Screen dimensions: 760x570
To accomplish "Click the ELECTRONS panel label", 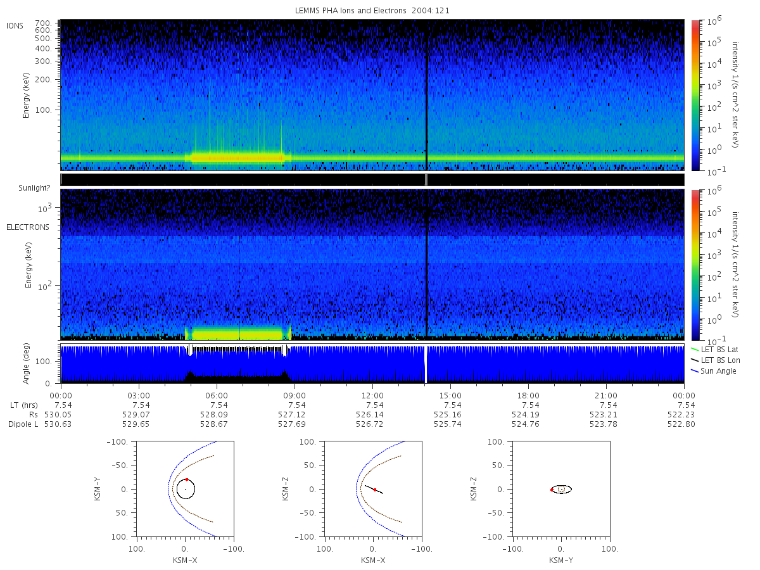I will (x=27, y=227).
